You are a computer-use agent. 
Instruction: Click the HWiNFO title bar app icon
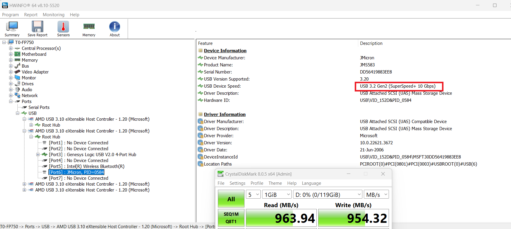pyautogui.click(x=5, y=5)
